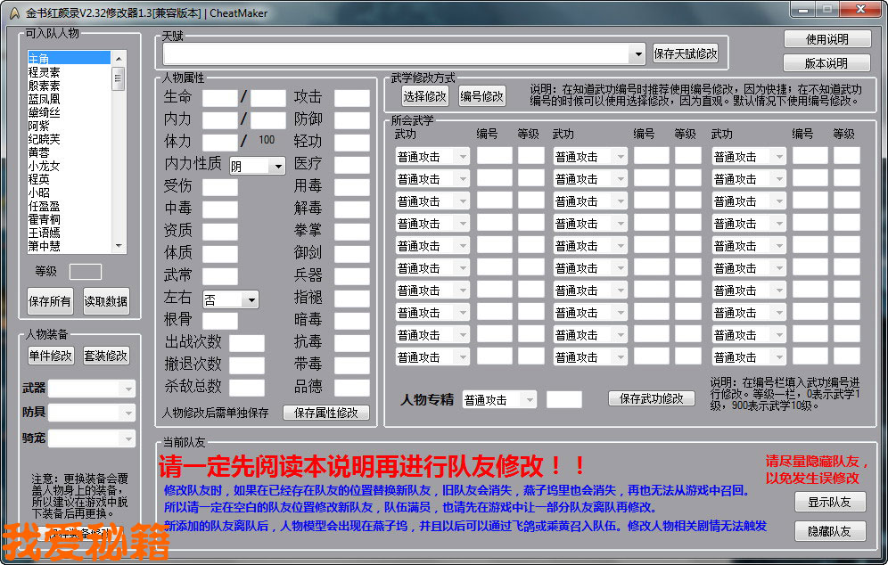This screenshot has height=565, width=888.
Task: Select 黄蓉 in the character list
Action: pyautogui.click(x=45, y=152)
